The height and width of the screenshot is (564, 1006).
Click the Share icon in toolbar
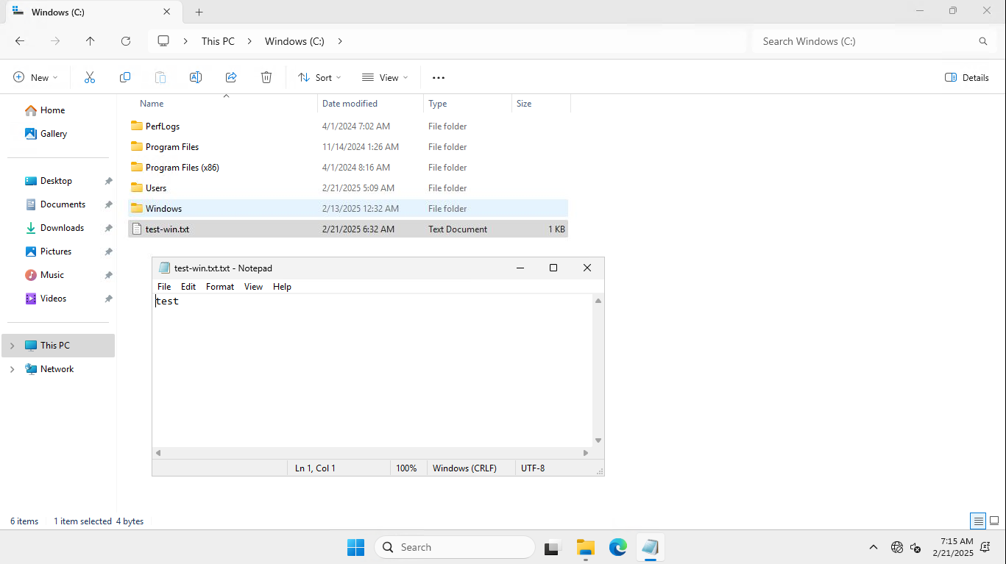tap(231, 77)
